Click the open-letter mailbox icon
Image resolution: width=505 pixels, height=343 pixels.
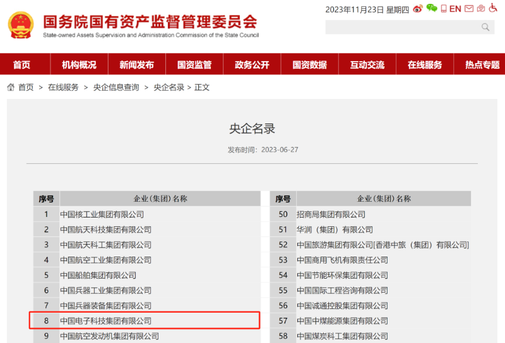(x=481, y=8)
